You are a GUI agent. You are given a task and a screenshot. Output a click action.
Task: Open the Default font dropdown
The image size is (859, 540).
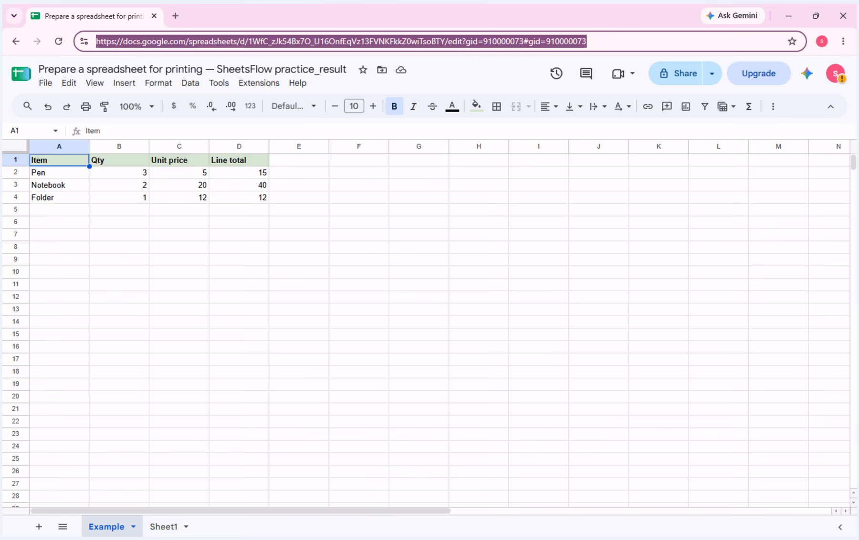pyautogui.click(x=293, y=106)
